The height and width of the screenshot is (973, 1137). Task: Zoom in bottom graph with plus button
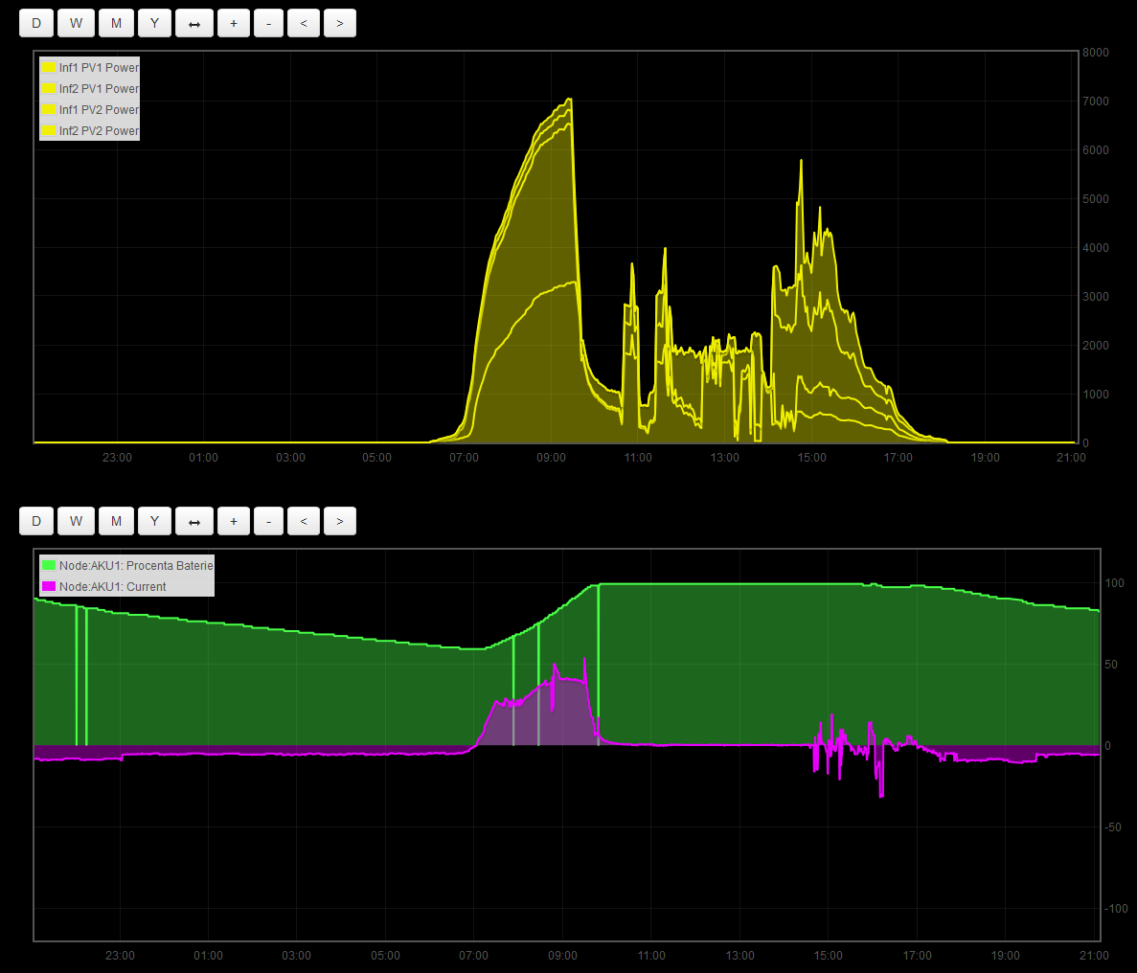pyautogui.click(x=234, y=521)
